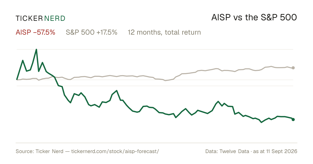Click the S&P 500 line's lowest dip
Screen dimensions: 313x164
(165, 81)
